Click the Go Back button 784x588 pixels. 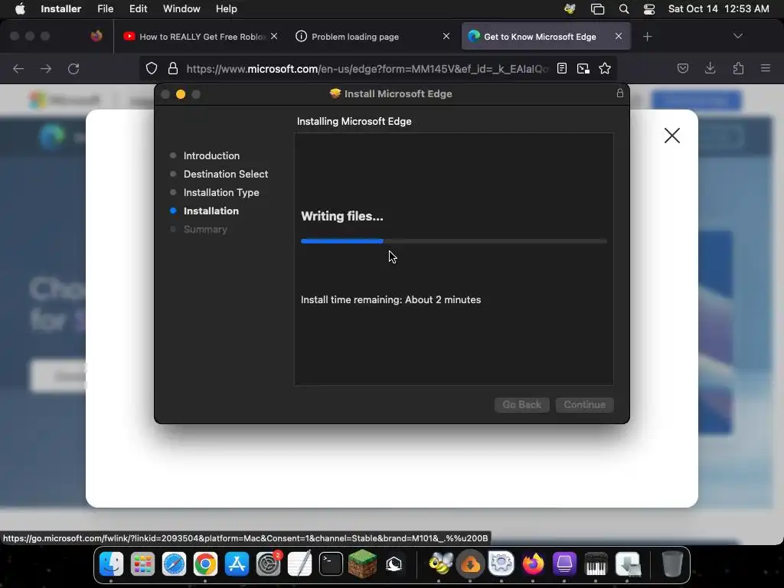tap(521, 404)
